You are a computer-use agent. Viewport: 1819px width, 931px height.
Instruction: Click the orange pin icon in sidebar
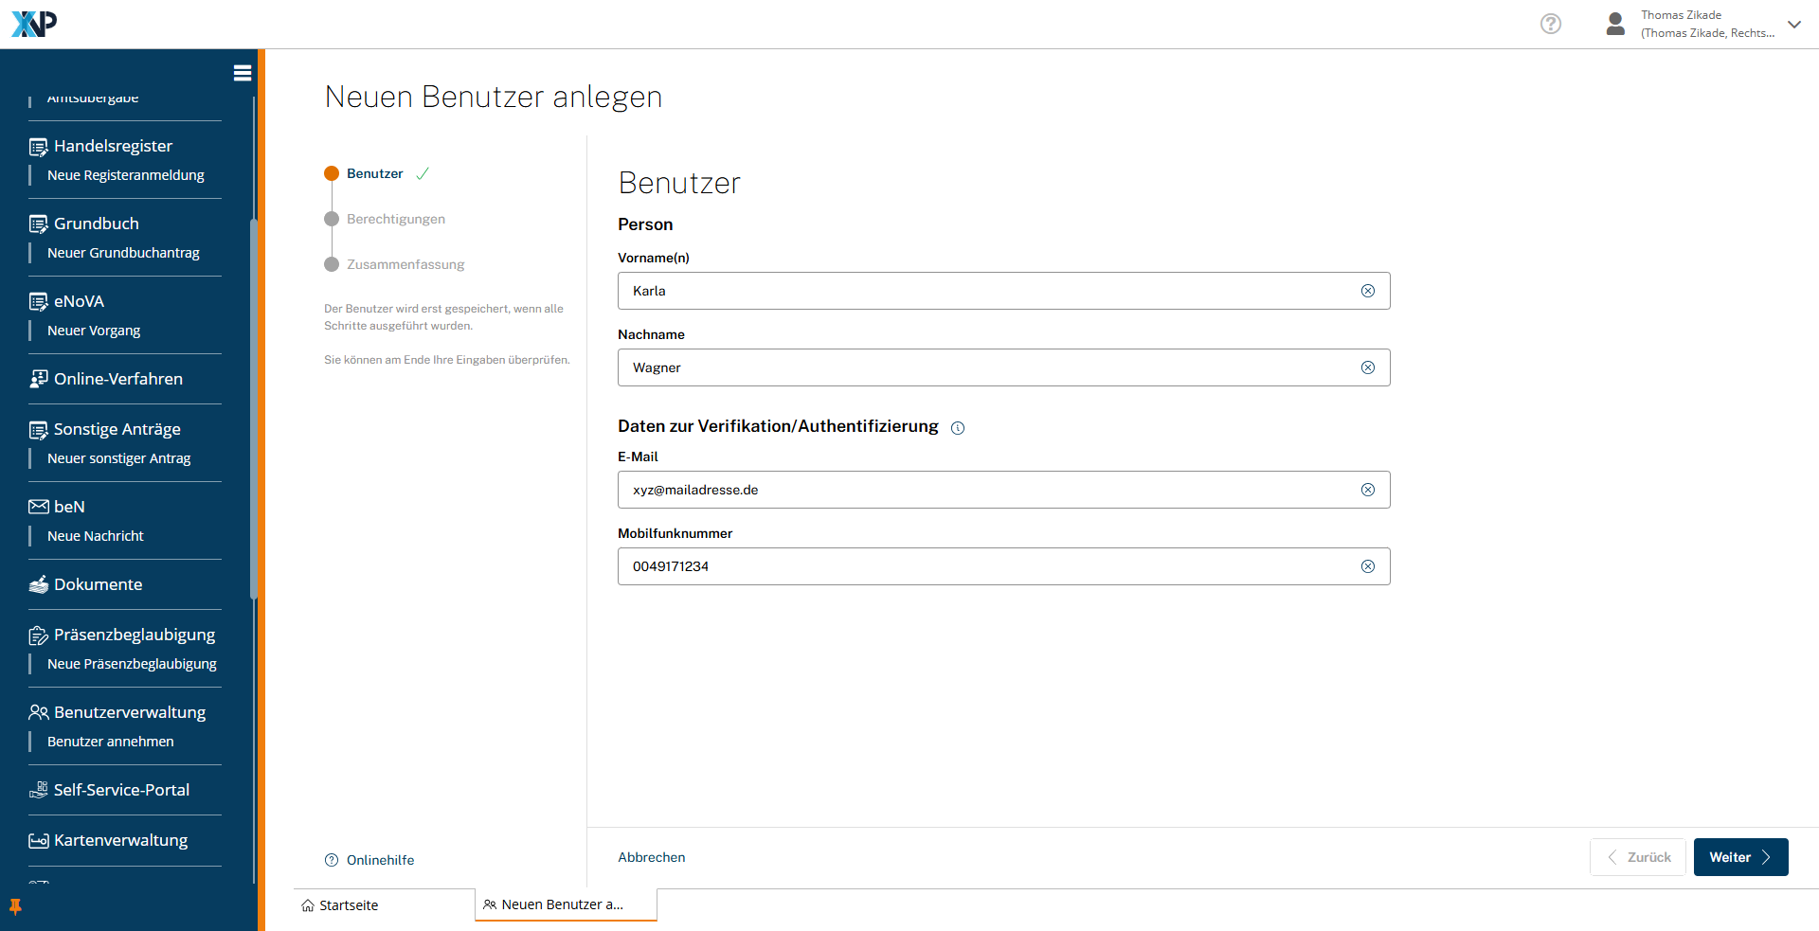point(15,906)
